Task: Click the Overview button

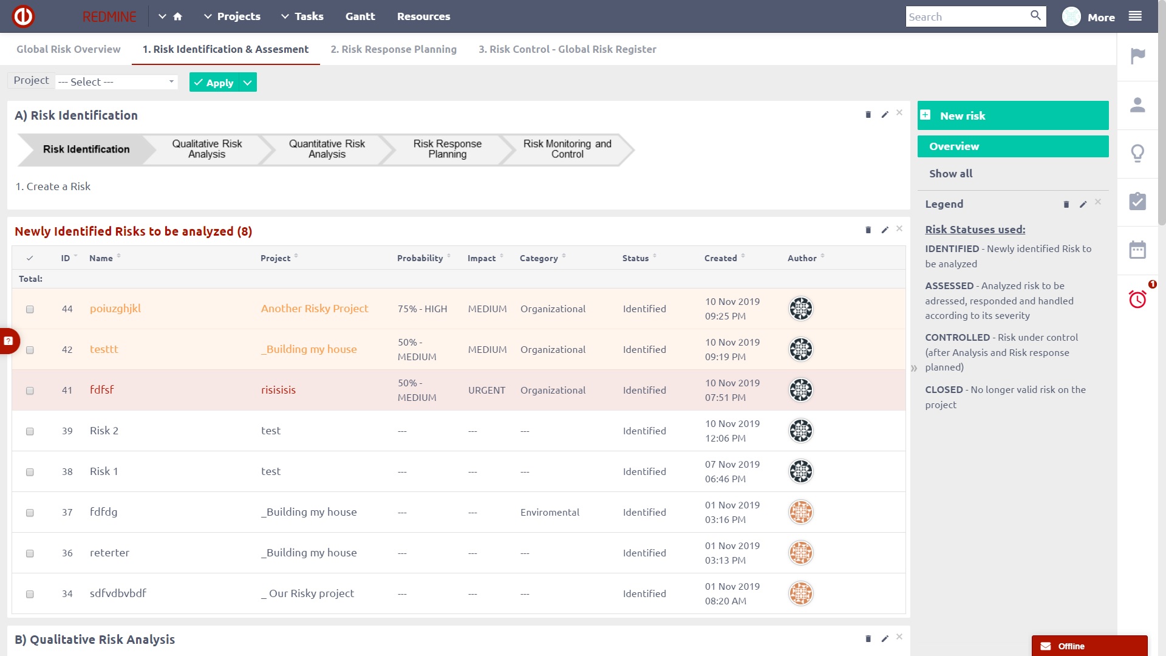Action: click(1012, 146)
